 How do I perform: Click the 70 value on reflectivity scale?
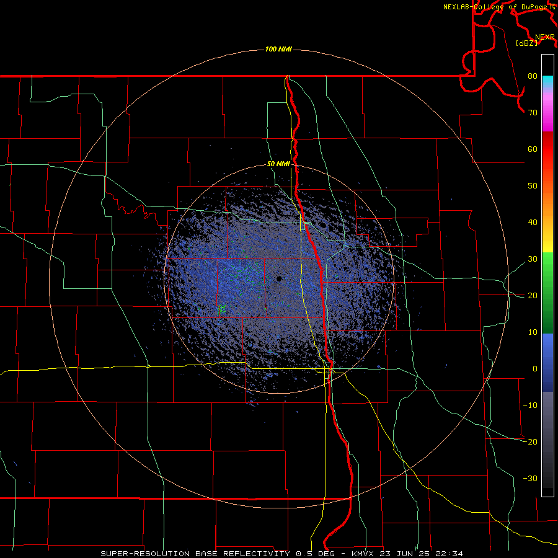coord(533,113)
